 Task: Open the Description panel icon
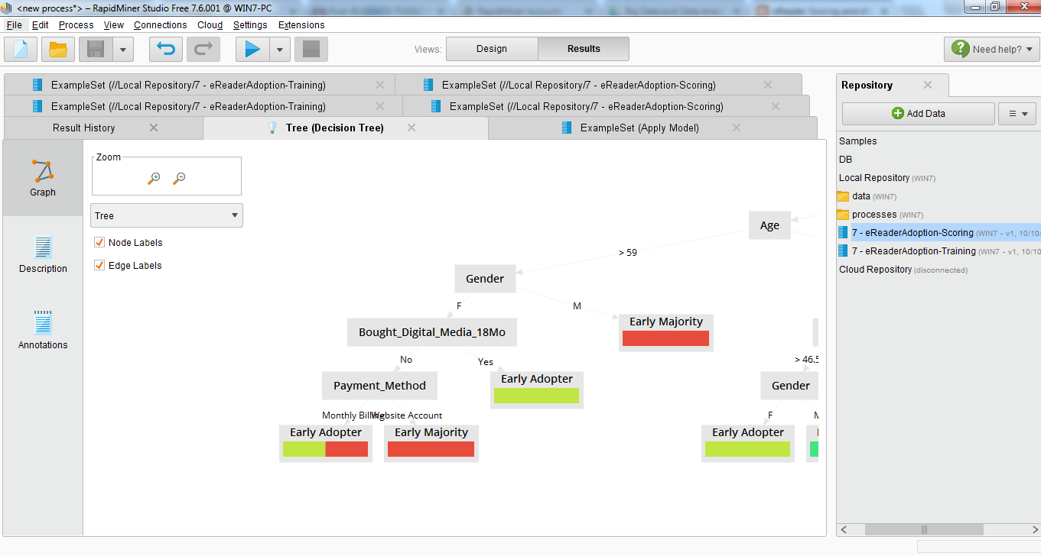click(42, 254)
